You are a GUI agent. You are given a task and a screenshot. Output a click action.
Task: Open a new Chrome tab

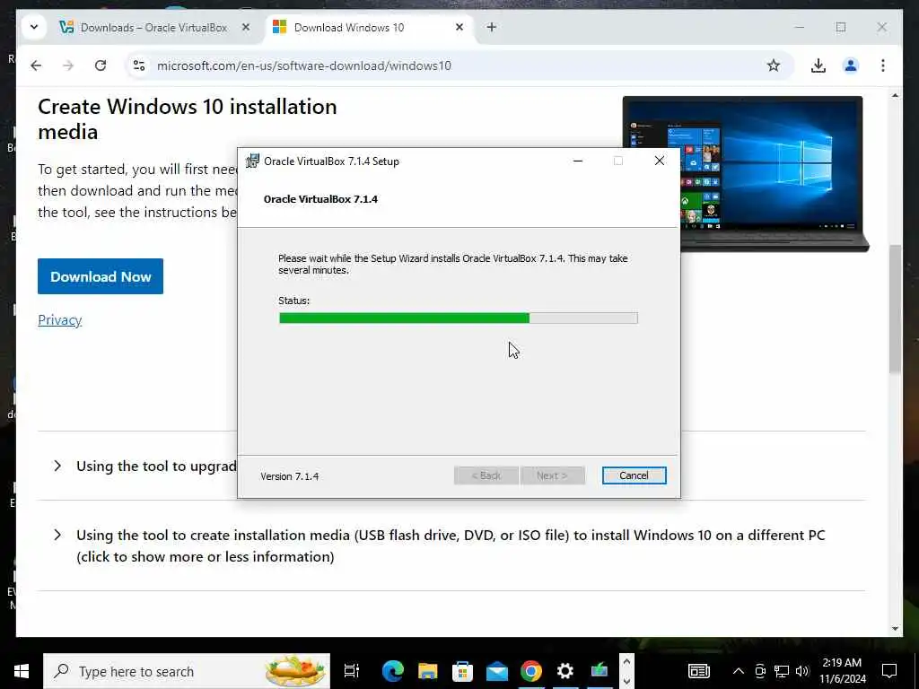tap(492, 27)
